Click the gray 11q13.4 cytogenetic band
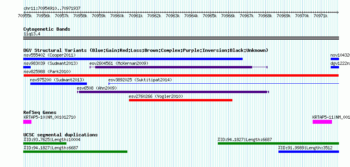350x167 pixels. (181, 38)
